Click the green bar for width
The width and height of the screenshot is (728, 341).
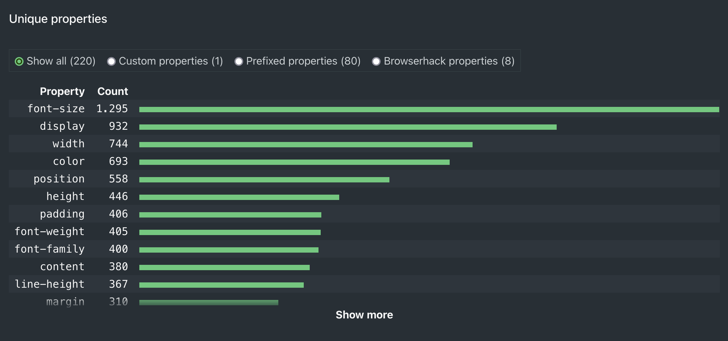point(306,144)
